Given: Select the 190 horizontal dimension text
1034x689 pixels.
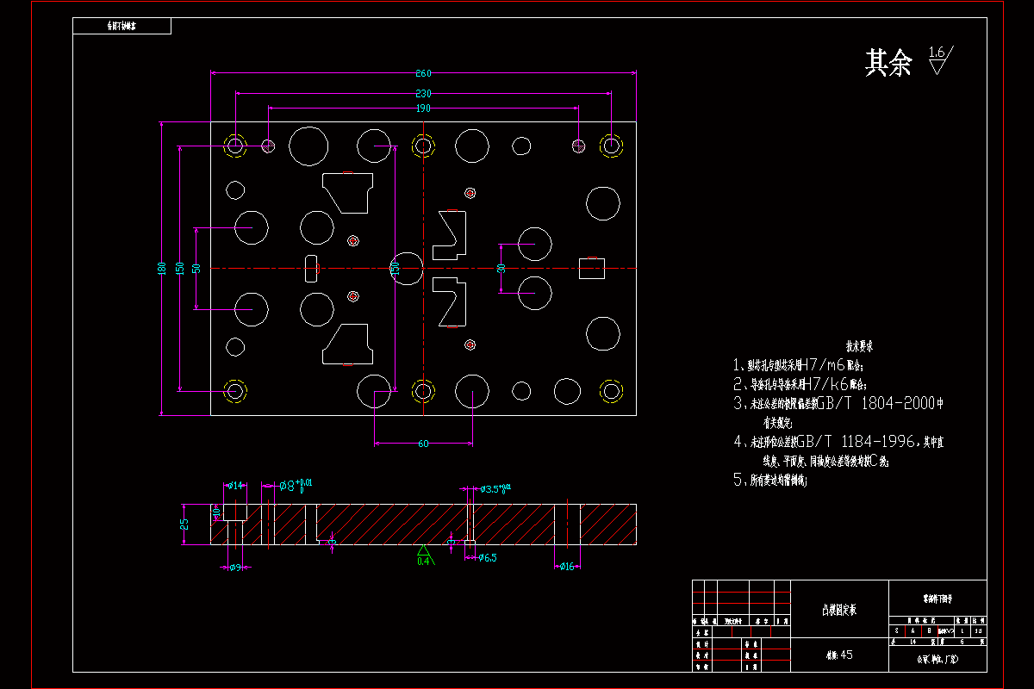Looking at the screenshot, I should tap(423, 109).
